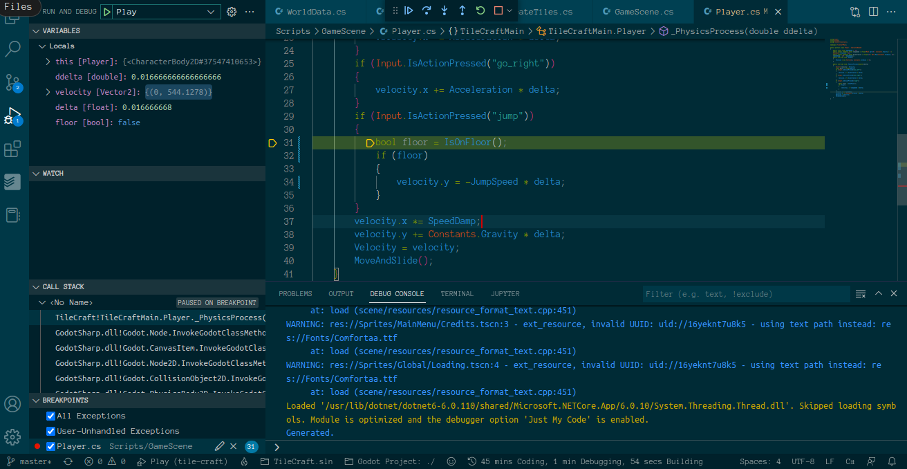Select the DEBUG CONSOLE tab
This screenshot has height=469, width=907.
397,294
